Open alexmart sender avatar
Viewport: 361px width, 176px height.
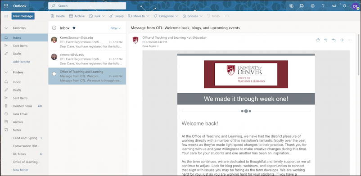coord(54,57)
